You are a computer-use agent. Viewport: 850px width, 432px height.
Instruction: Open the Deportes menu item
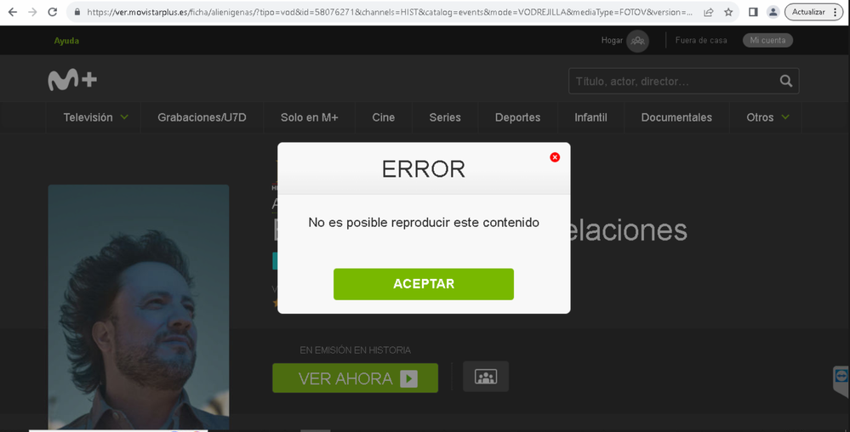[x=517, y=117]
